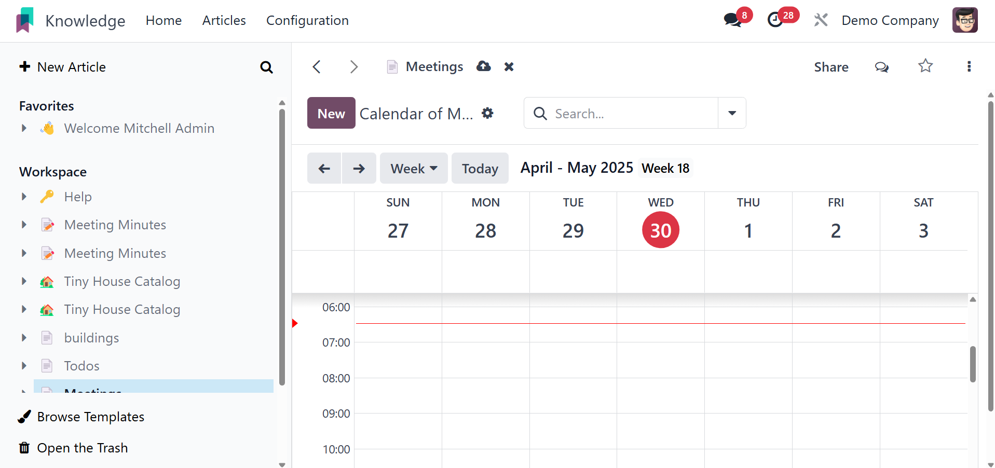The height and width of the screenshot is (468, 995).
Task: Expand the buildings article tree
Action: tap(24, 338)
